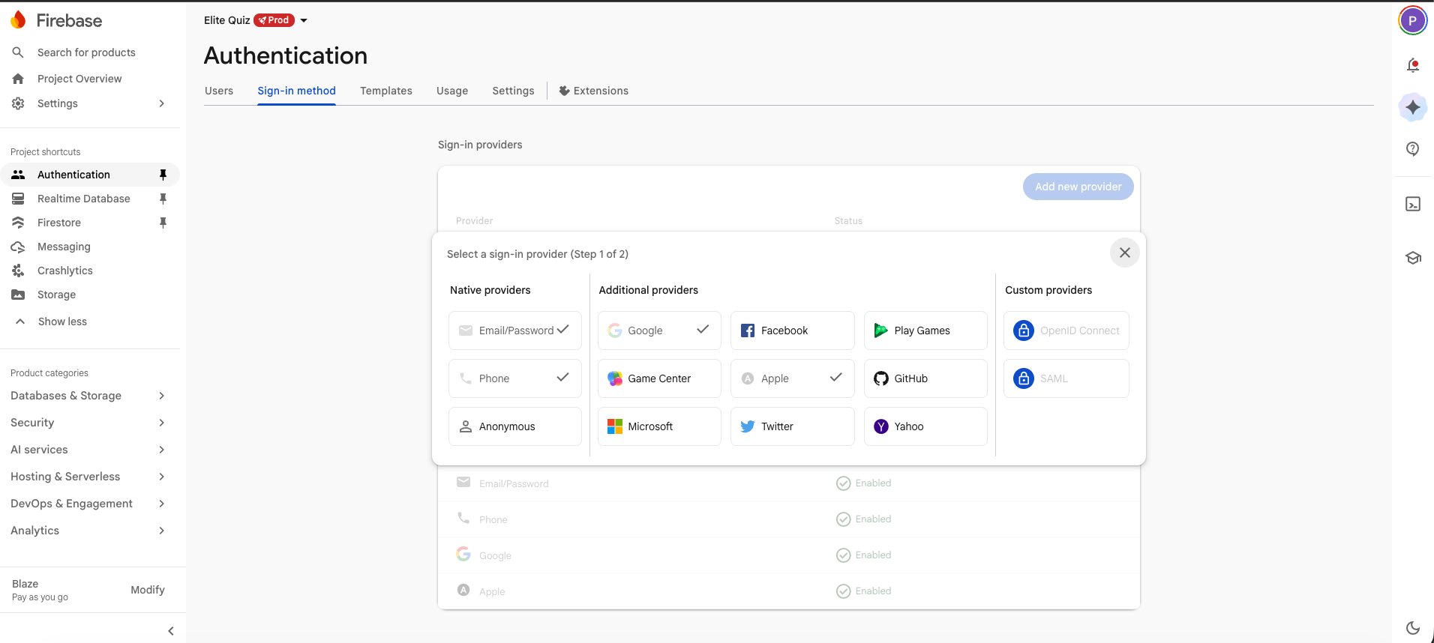The width and height of the screenshot is (1434, 643).
Task: Open the Usage tab
Action: click(x=452, y=91)
